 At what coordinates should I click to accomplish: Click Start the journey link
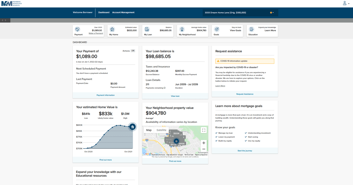click(x=245, y=151)
